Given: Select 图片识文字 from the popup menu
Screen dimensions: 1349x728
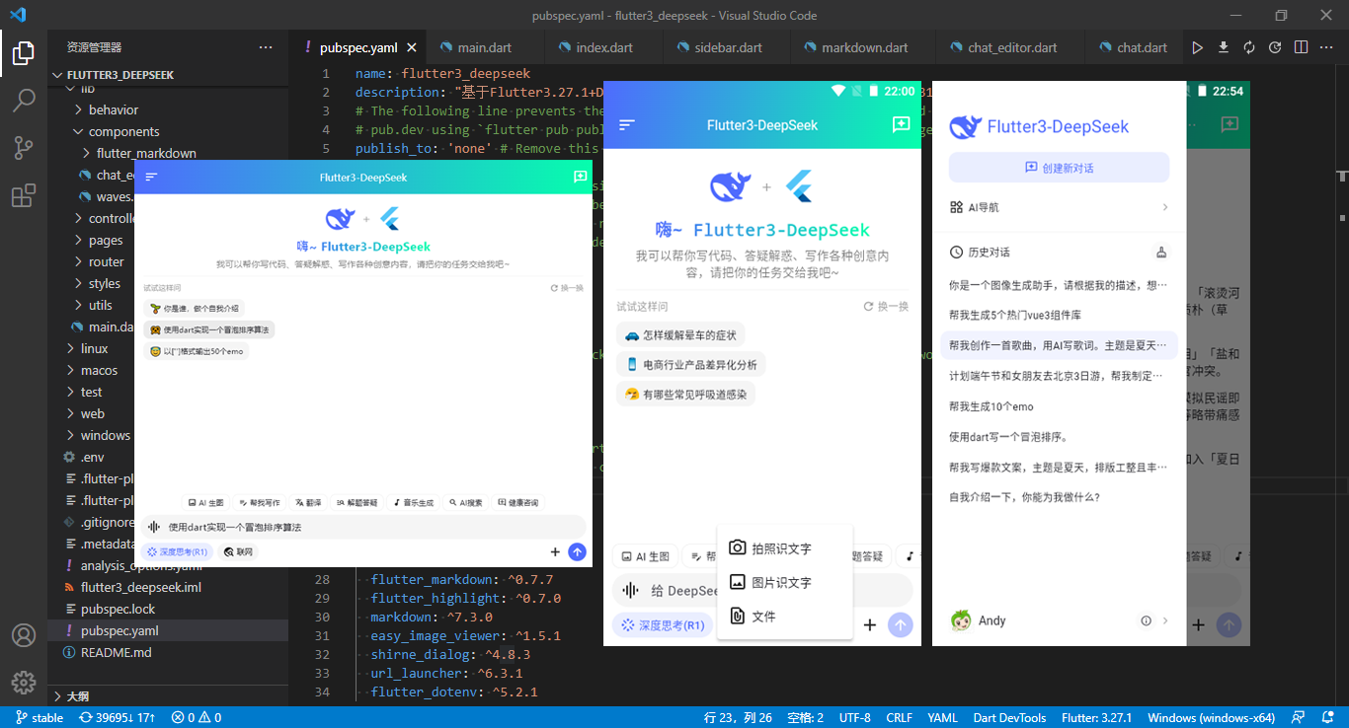Looking at the screenshot, I should 780,582.
